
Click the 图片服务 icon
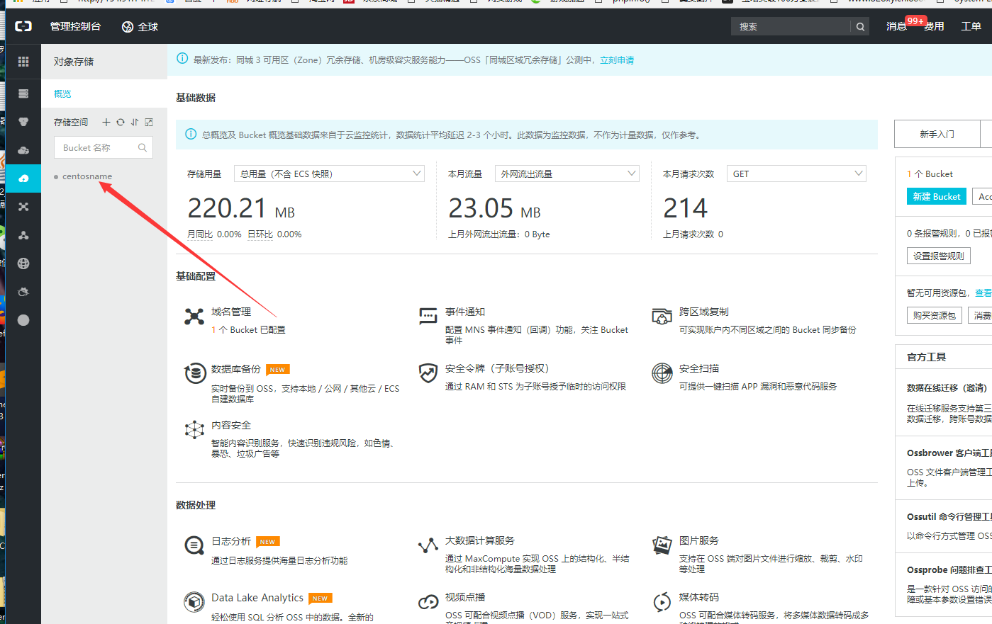click(x=662, y=545)
